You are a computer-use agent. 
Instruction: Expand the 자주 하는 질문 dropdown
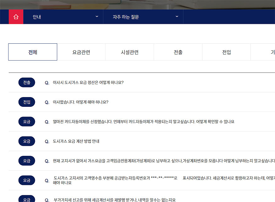(x=143, y=17)
